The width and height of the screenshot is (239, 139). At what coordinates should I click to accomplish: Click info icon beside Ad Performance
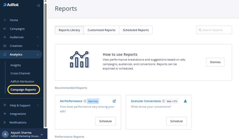[x=85, y=101]
